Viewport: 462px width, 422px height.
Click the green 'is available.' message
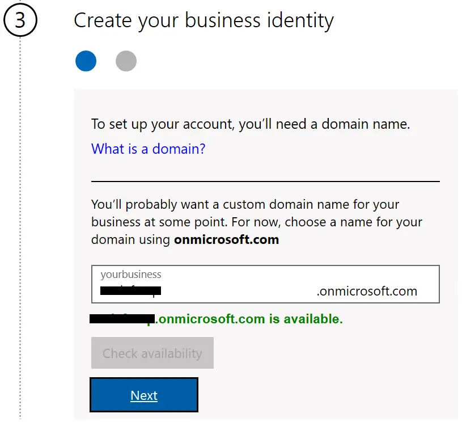click(306, 319)
